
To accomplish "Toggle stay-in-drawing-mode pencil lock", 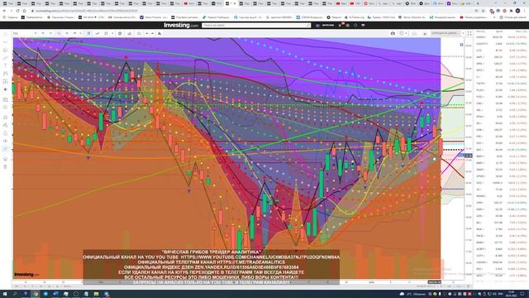I will [5, 125].
